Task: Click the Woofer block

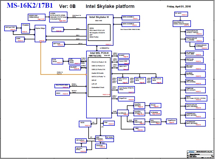Action: [155, 105]
